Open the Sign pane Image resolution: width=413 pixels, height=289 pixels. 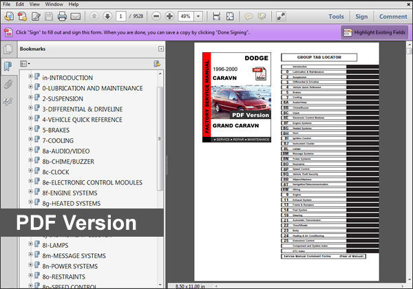coord(361,17)
